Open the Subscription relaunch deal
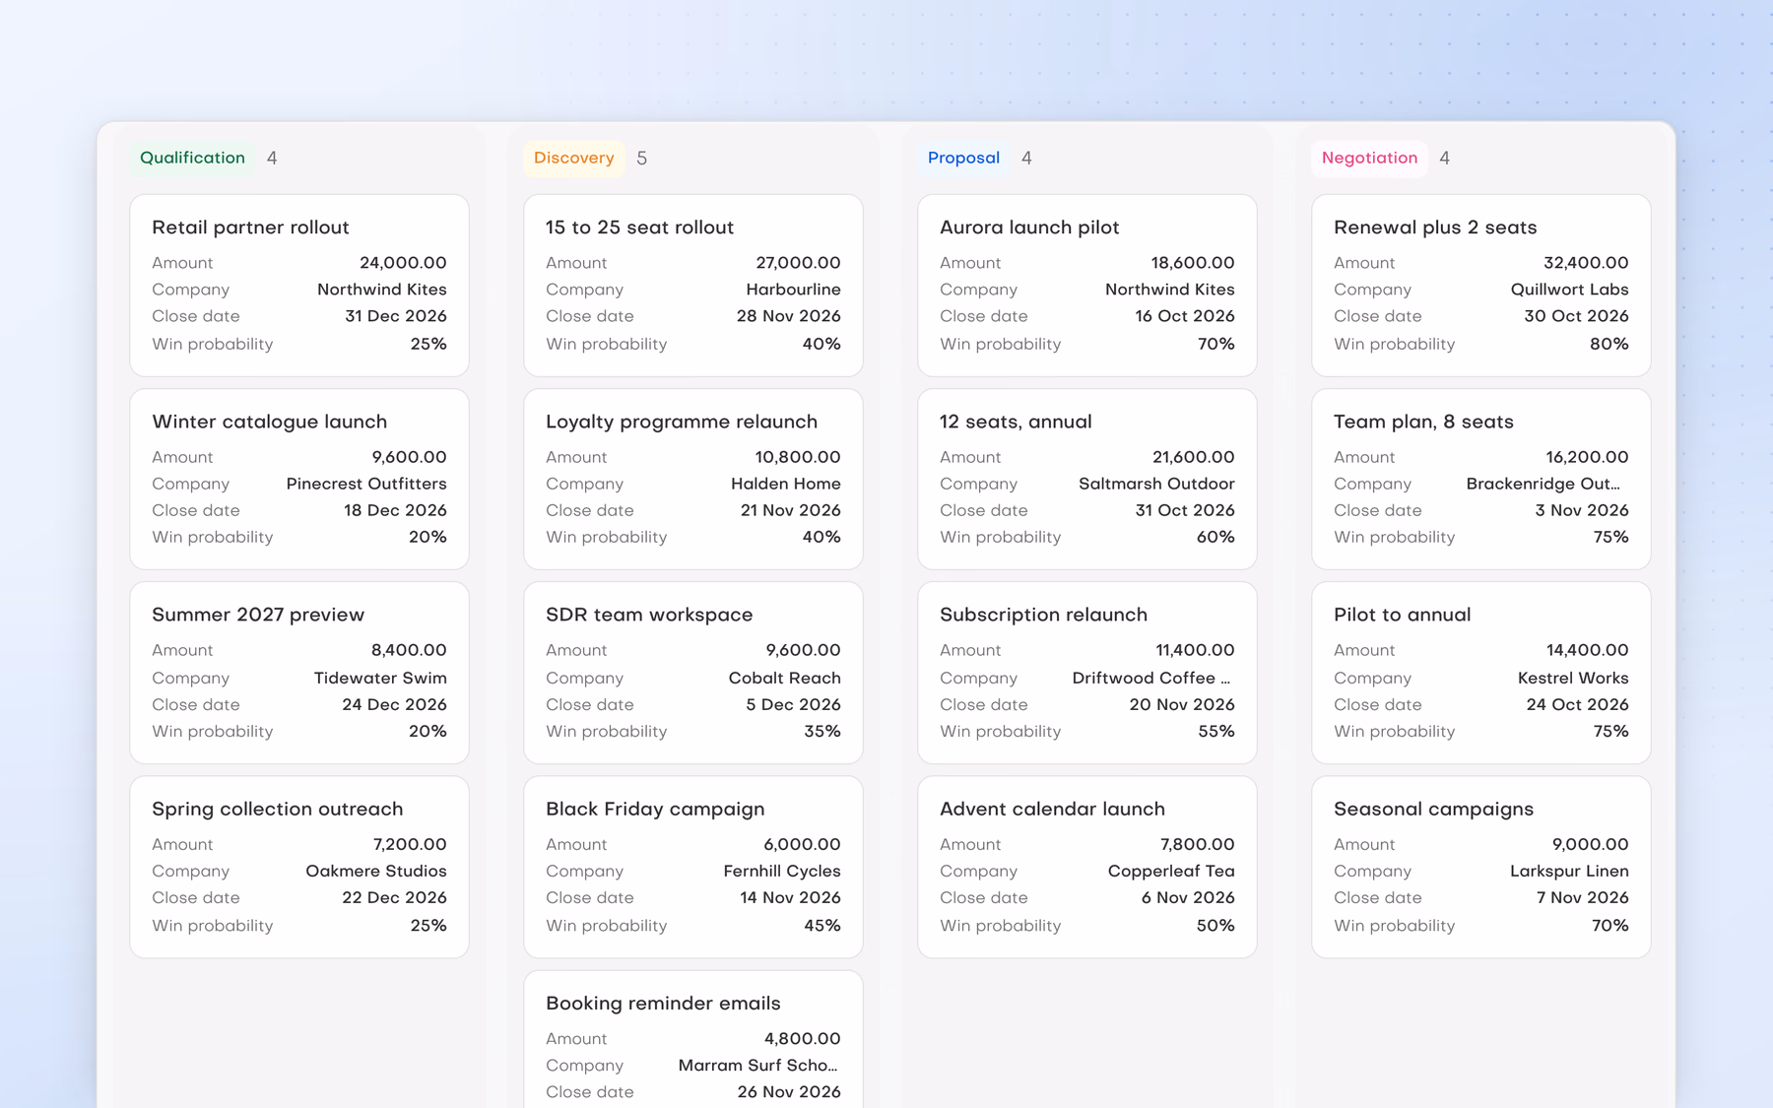Viewport: 1773px width, 1108px height. (x=1087, y=673)
